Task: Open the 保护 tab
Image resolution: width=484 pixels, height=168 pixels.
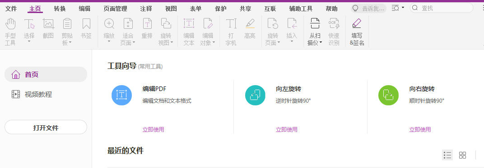Action: click(x=221, y=9)
